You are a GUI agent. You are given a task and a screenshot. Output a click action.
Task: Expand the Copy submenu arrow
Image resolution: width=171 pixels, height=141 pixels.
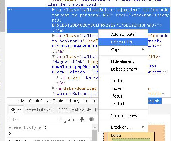pyautogui.click(x=143, y=49)
